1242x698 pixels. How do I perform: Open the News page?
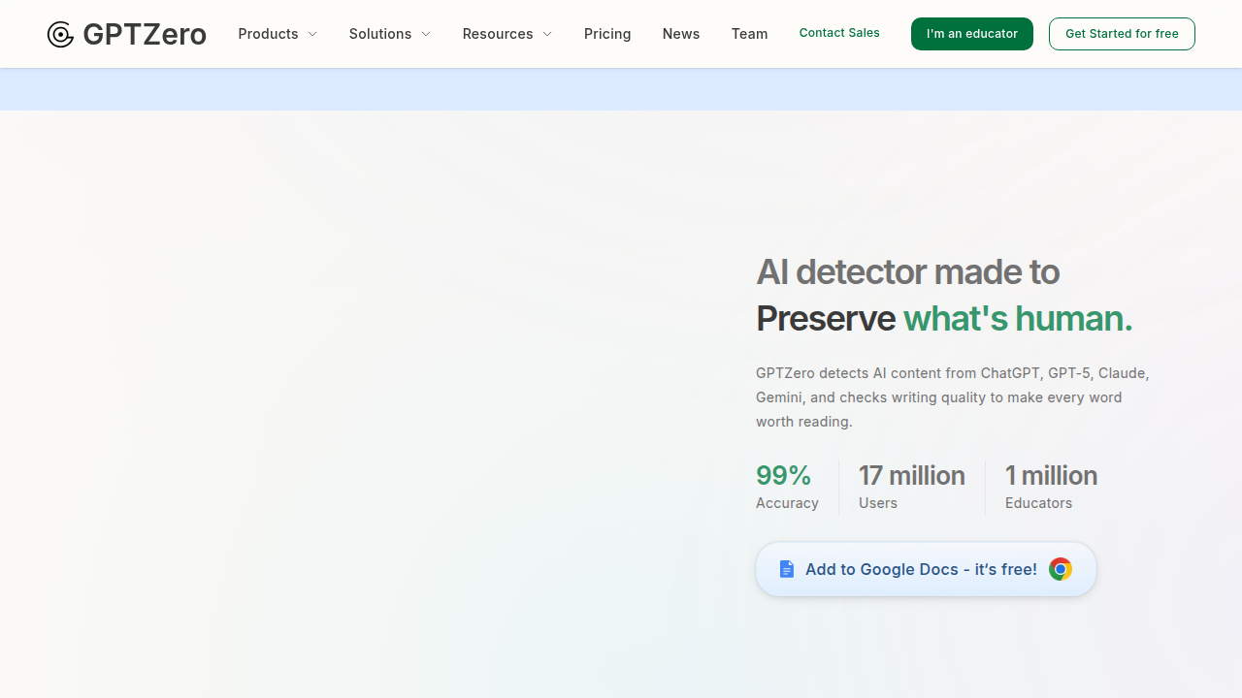pos(681,34)
